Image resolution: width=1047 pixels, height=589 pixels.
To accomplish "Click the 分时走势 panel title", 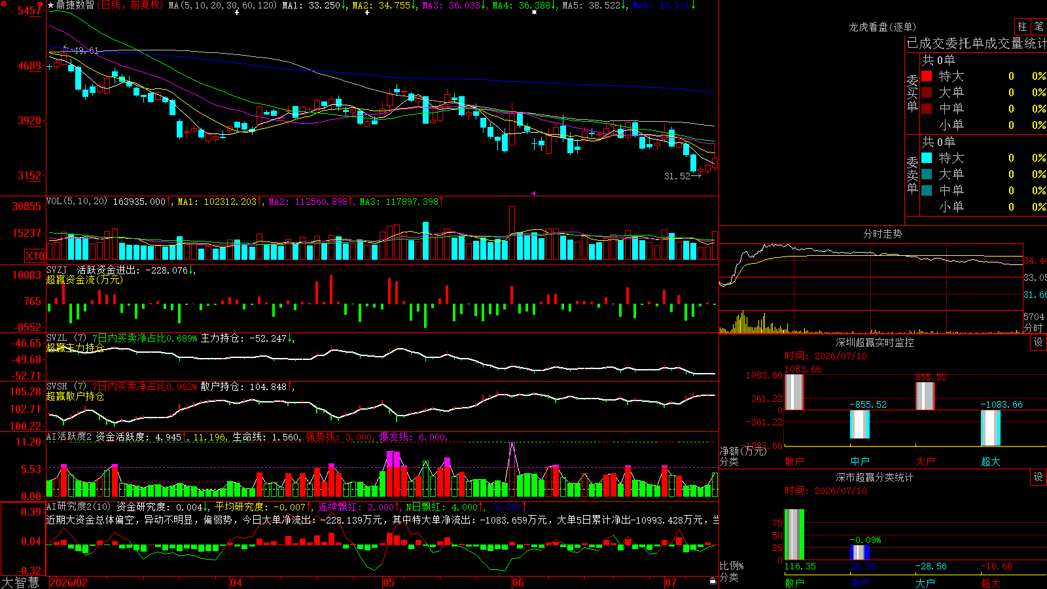I will coord(883,234).
